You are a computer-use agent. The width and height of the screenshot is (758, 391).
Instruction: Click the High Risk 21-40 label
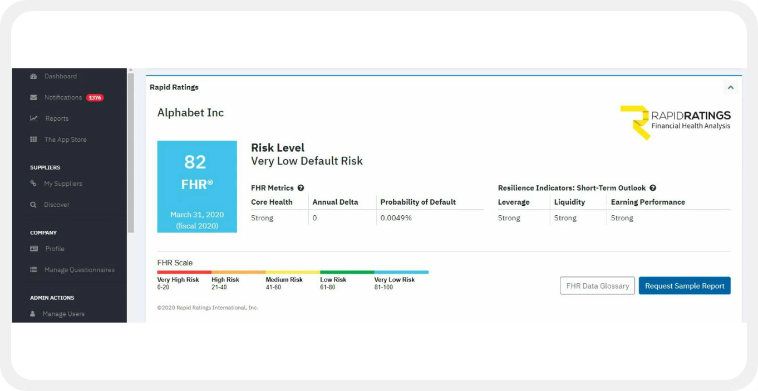tap(225, 284)
